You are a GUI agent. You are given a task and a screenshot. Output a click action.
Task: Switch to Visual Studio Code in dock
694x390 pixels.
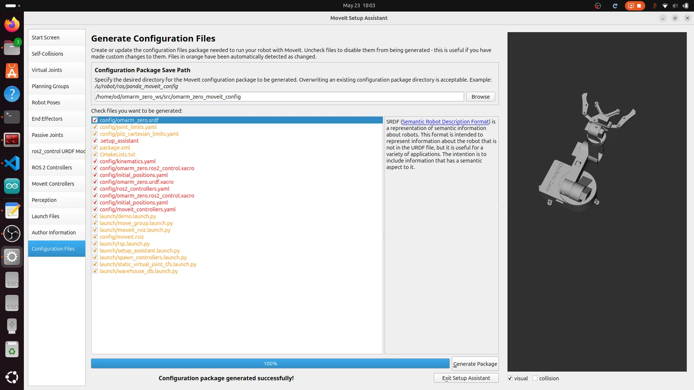[12, 163]
